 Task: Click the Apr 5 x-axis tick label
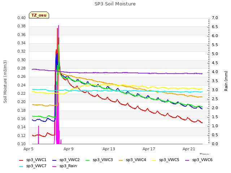coord(29,149)
